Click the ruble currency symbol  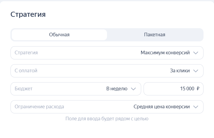coord(198,89)
